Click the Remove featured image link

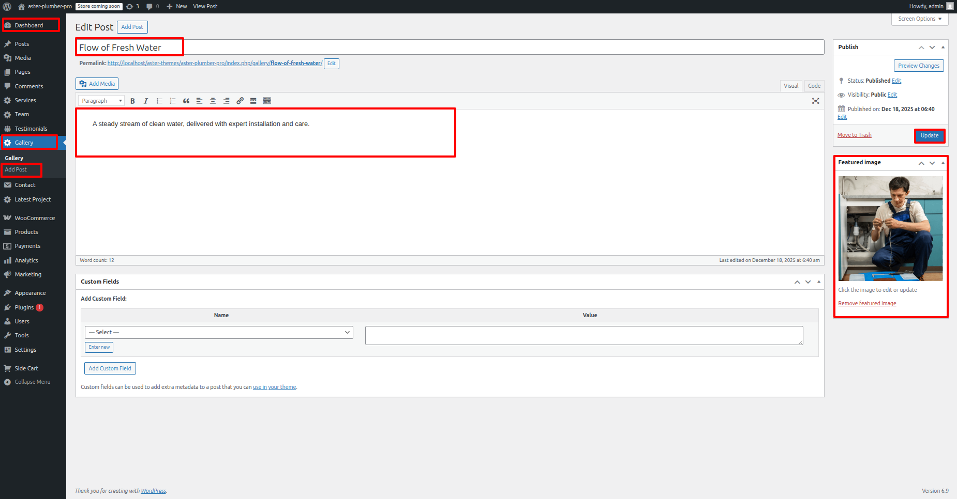867,304
